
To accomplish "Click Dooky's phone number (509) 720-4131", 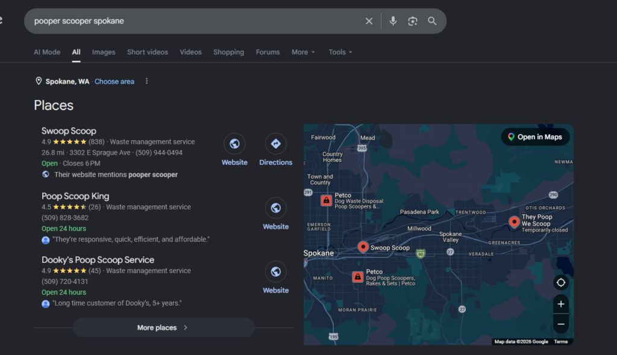I will point(65,282).
